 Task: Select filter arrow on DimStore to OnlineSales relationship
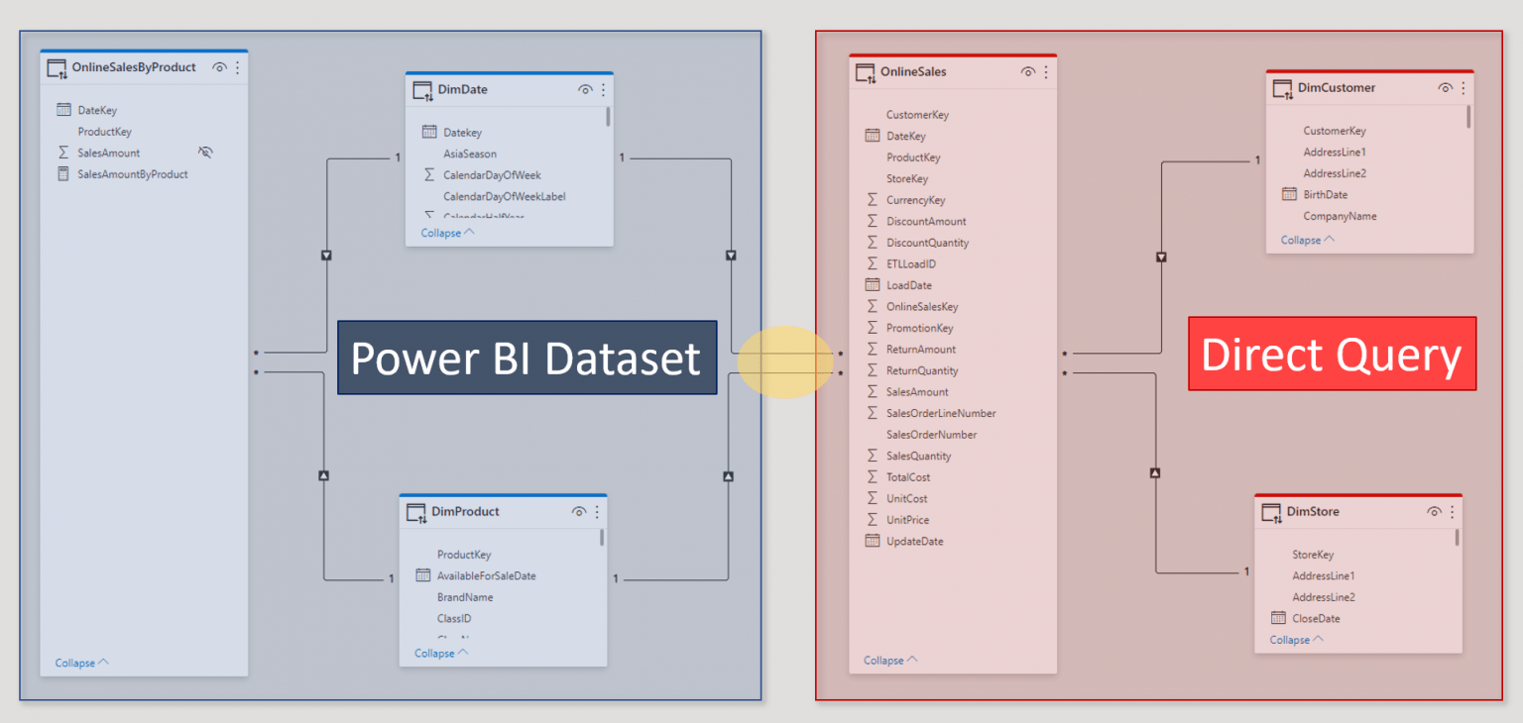1154,473
